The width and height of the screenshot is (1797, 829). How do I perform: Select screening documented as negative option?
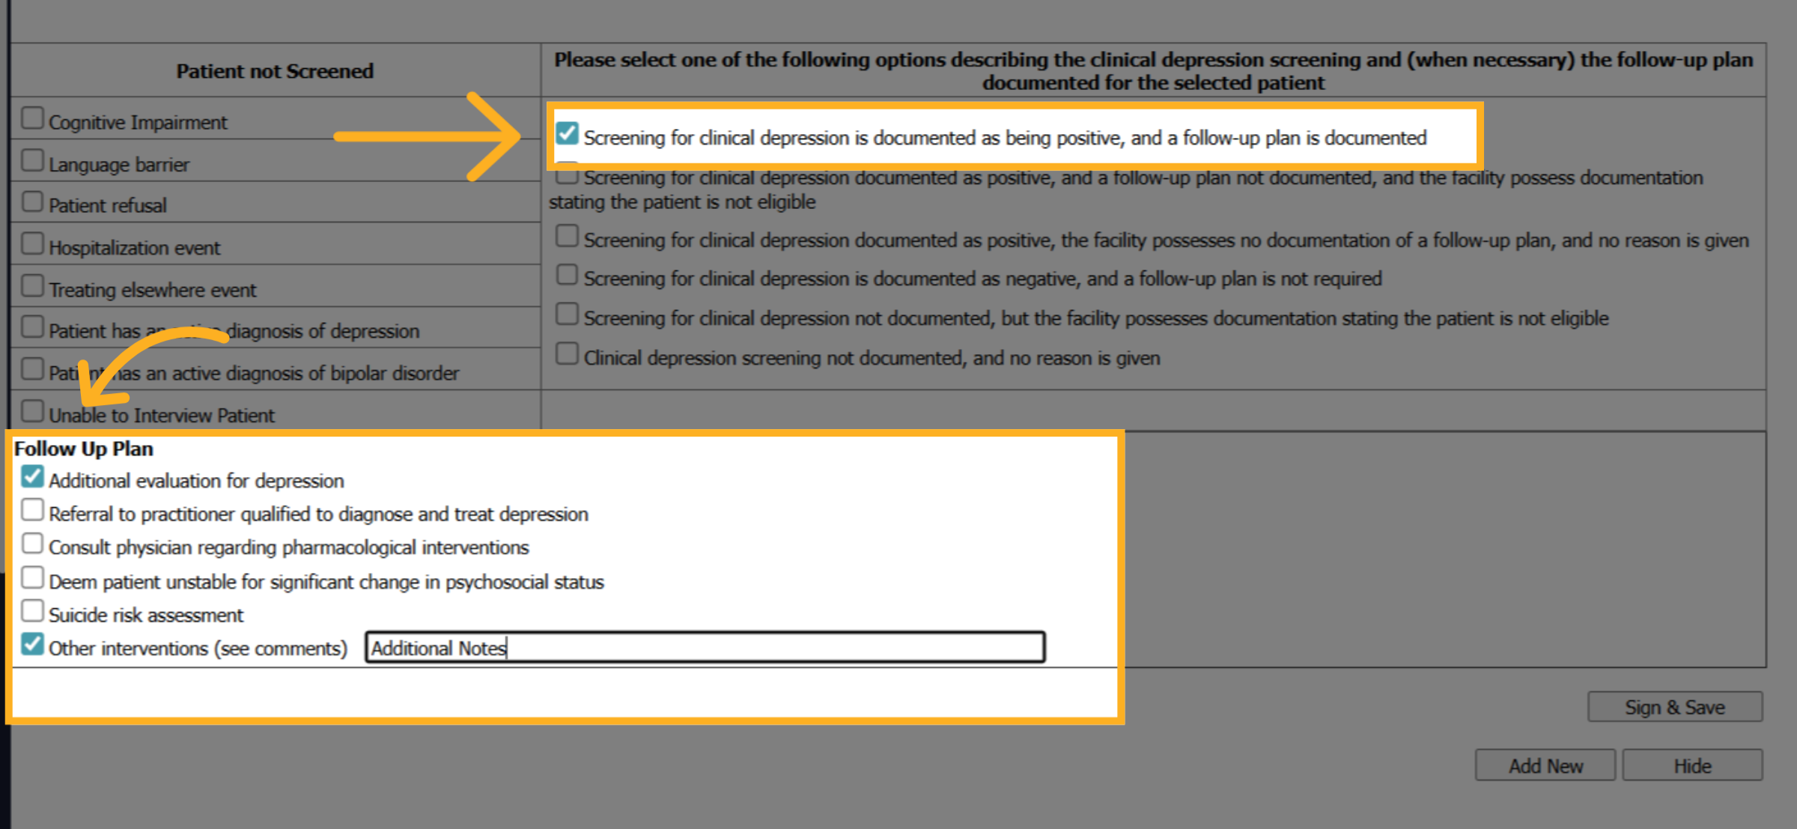[x=567, y=275]
